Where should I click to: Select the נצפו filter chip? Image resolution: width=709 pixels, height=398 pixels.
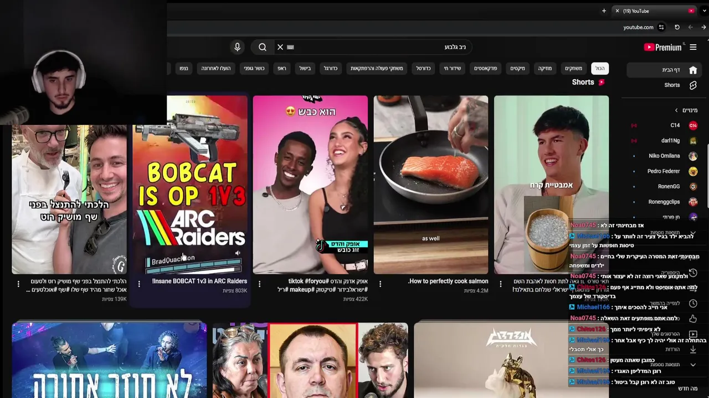(183, 68)
